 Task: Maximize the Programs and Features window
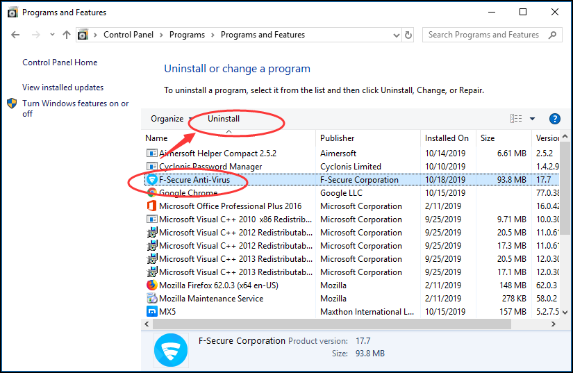[523, 12]
